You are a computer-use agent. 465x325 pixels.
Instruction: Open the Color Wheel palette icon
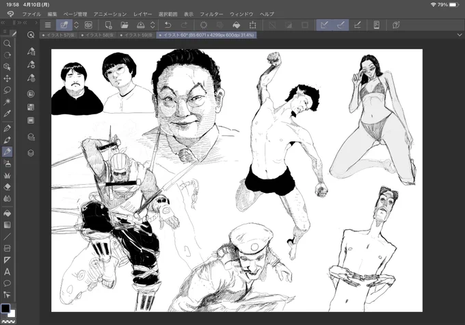click(31, 94)
